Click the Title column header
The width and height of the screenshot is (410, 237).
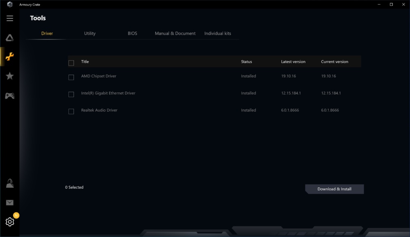click(85, 62)
